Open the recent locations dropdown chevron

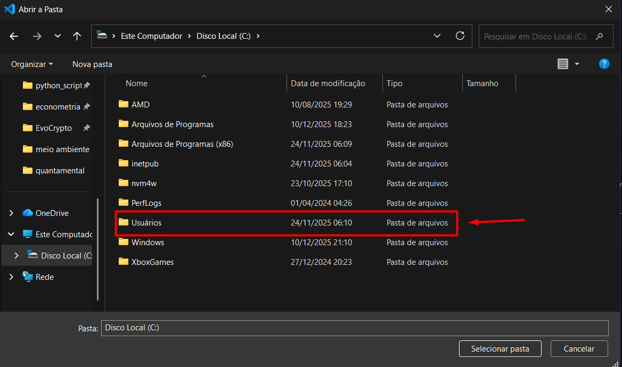pos(58,36)
